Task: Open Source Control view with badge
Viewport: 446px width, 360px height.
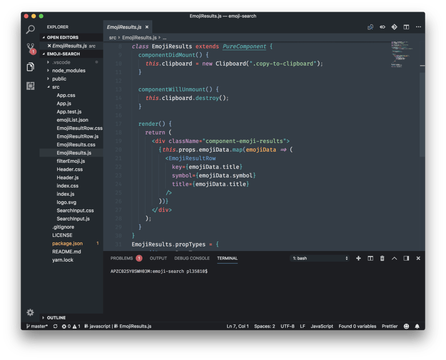Action: pyautogui.click(x=31, y=48)
